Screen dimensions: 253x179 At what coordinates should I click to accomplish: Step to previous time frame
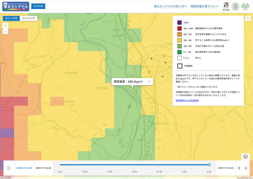coord(239,168)
